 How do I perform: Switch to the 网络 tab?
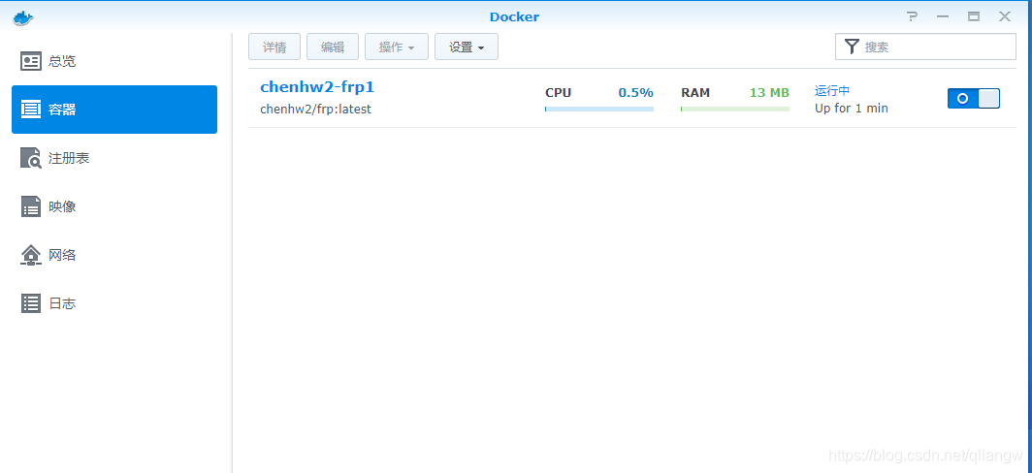tap(114, 255)
